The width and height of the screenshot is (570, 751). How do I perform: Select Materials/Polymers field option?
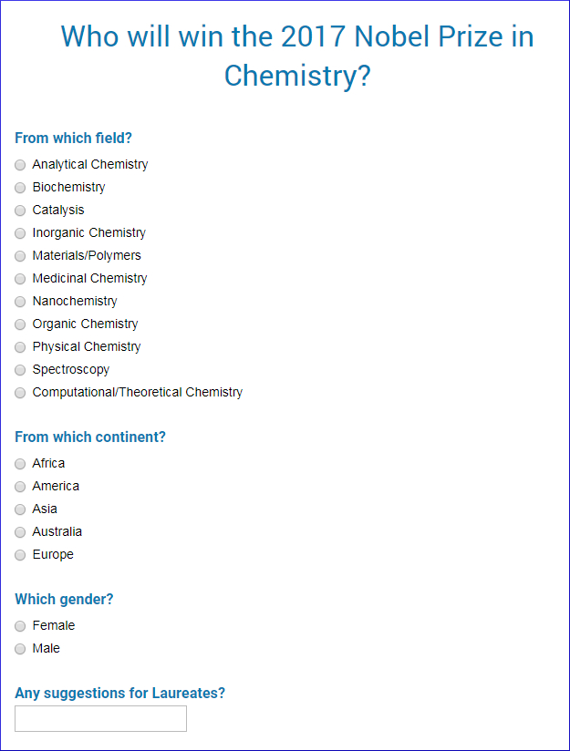pyautogui.click(x=20, y=256)
